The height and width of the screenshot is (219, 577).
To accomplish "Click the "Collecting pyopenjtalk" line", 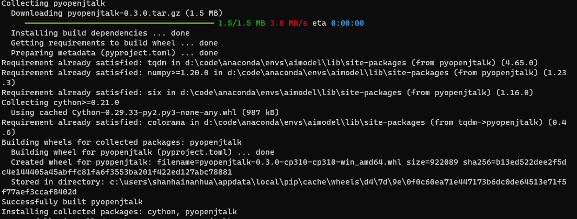I will click(53, 4).
